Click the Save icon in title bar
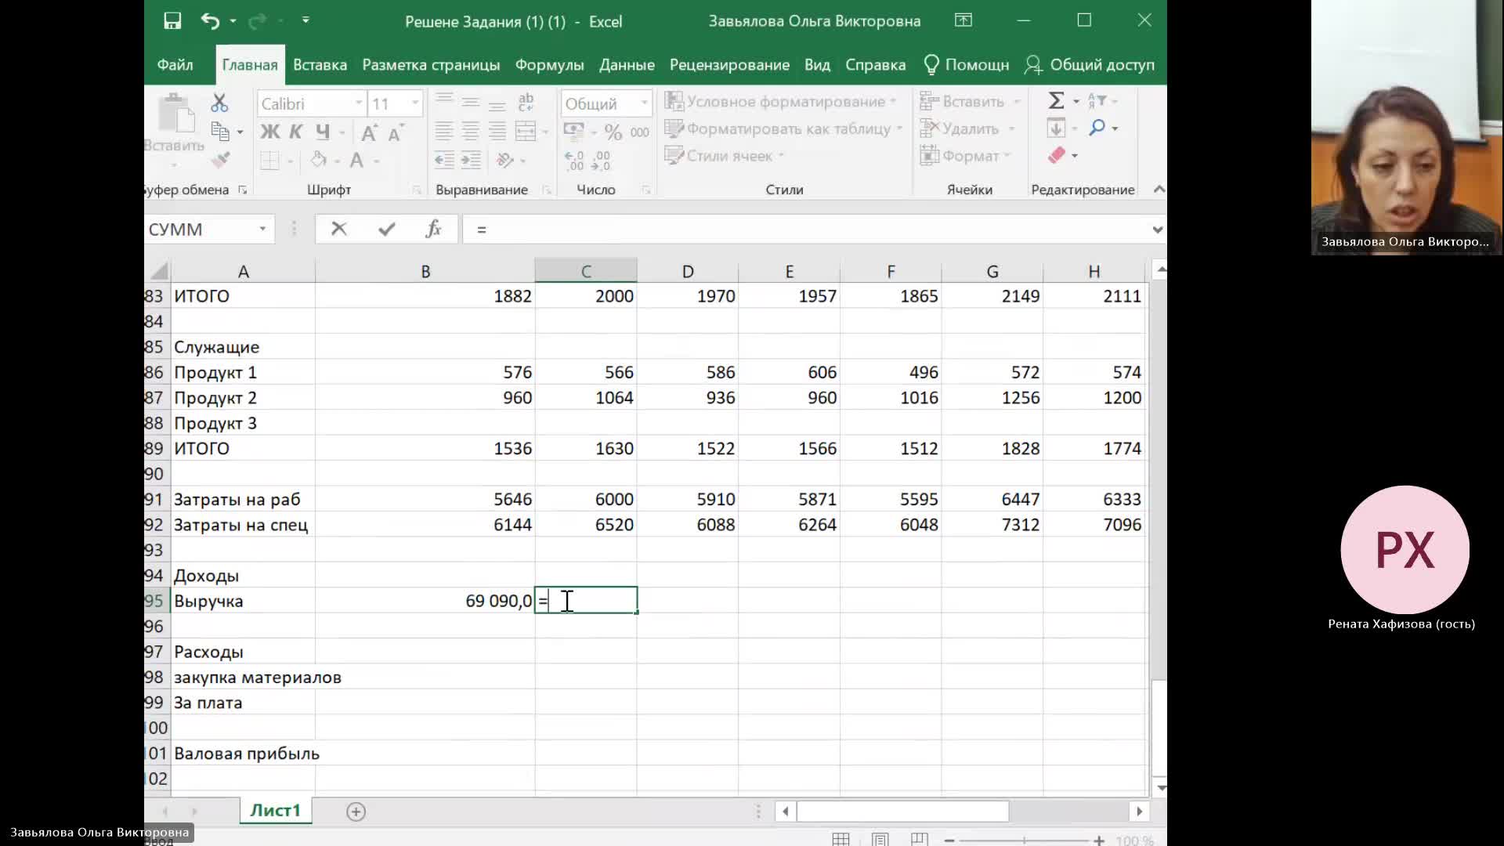Viewport: 1504px width, 846px height. tap(172, 21)
